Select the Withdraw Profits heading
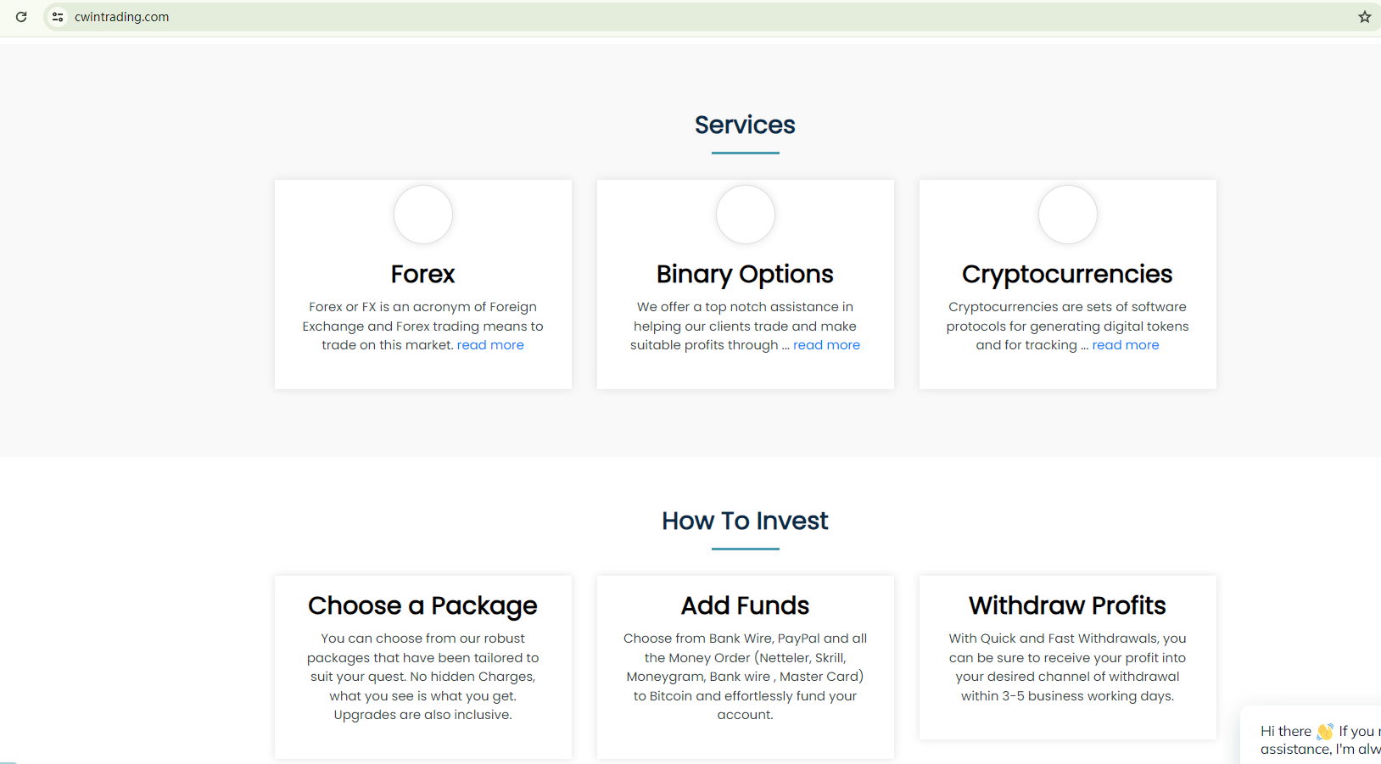 [x=1067, y=605]
